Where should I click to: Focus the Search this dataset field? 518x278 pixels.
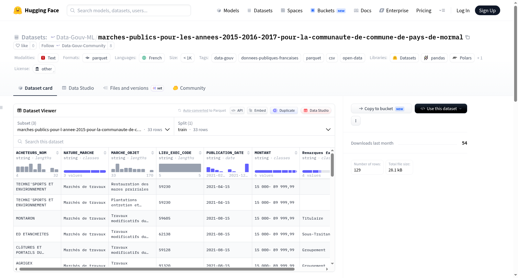click(x=174, y=141)
